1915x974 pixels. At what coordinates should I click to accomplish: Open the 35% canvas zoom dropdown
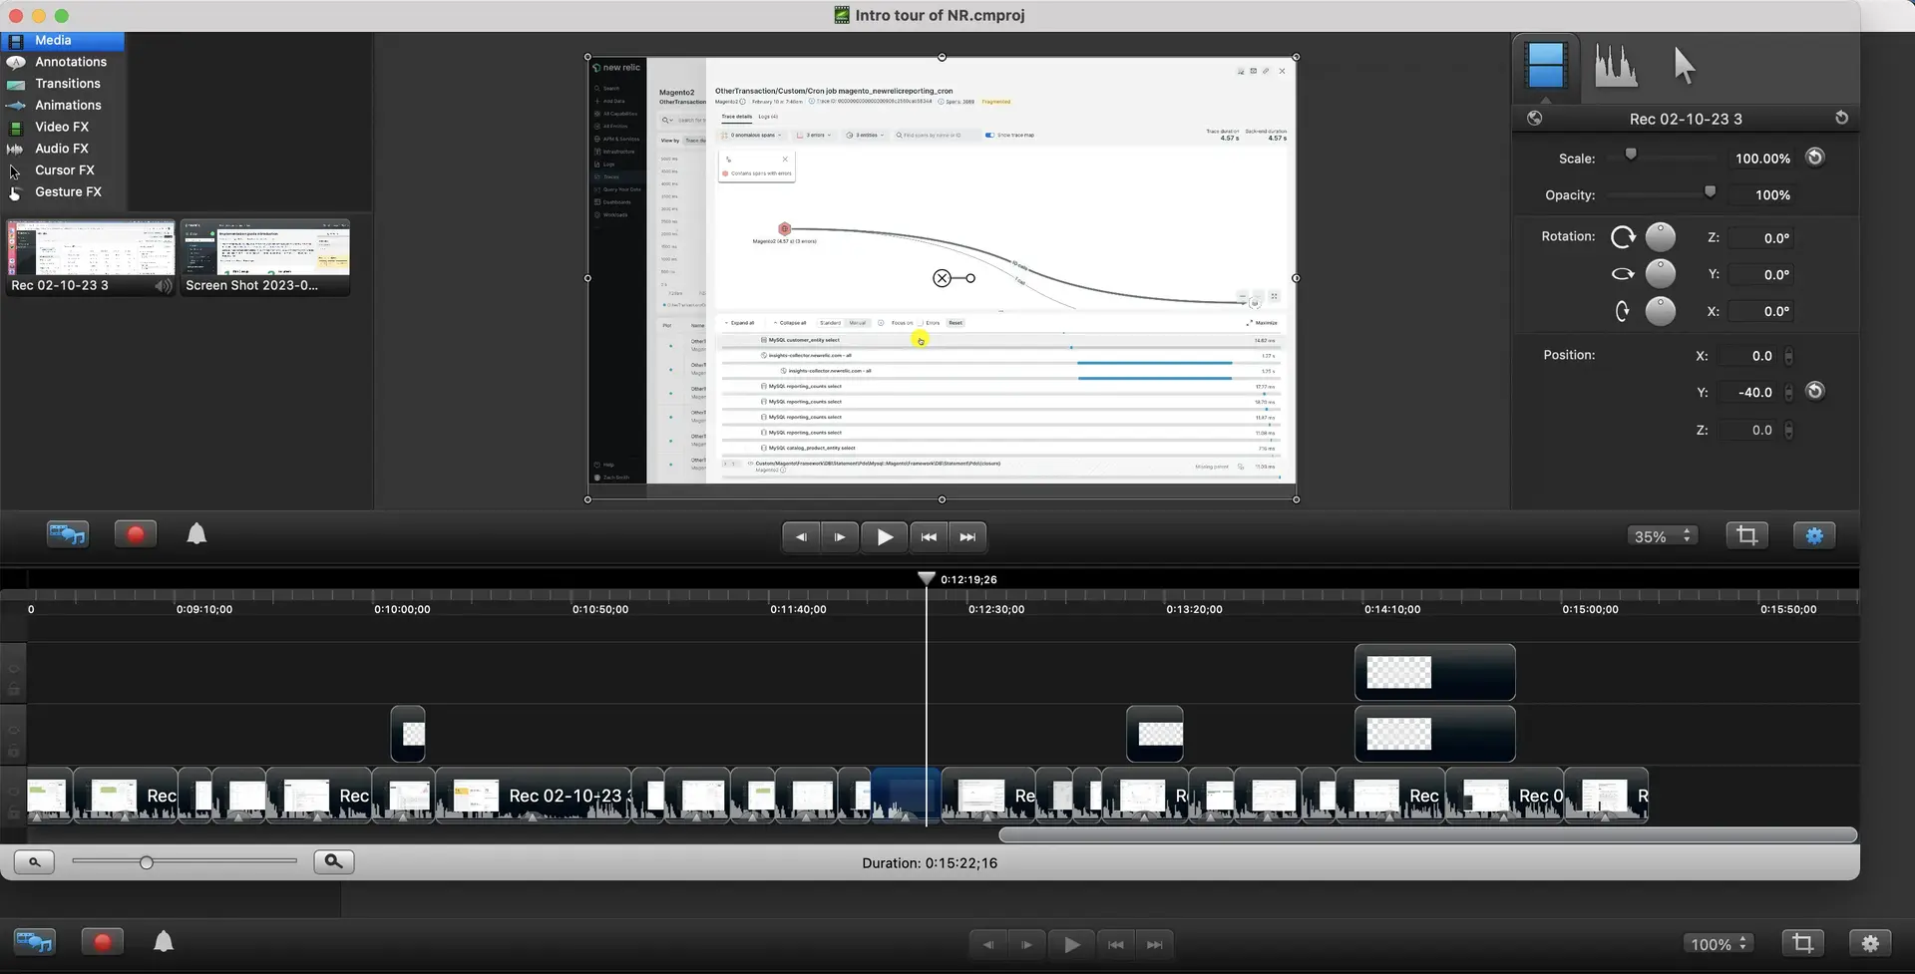(x=1662, y=536)
